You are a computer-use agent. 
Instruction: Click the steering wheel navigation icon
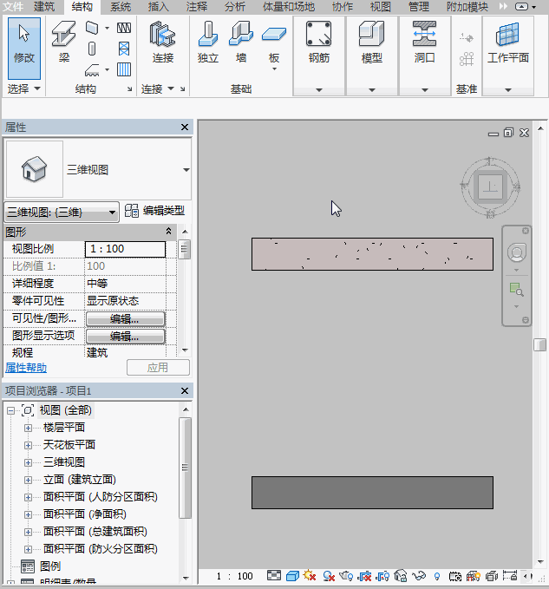[517, 252]
